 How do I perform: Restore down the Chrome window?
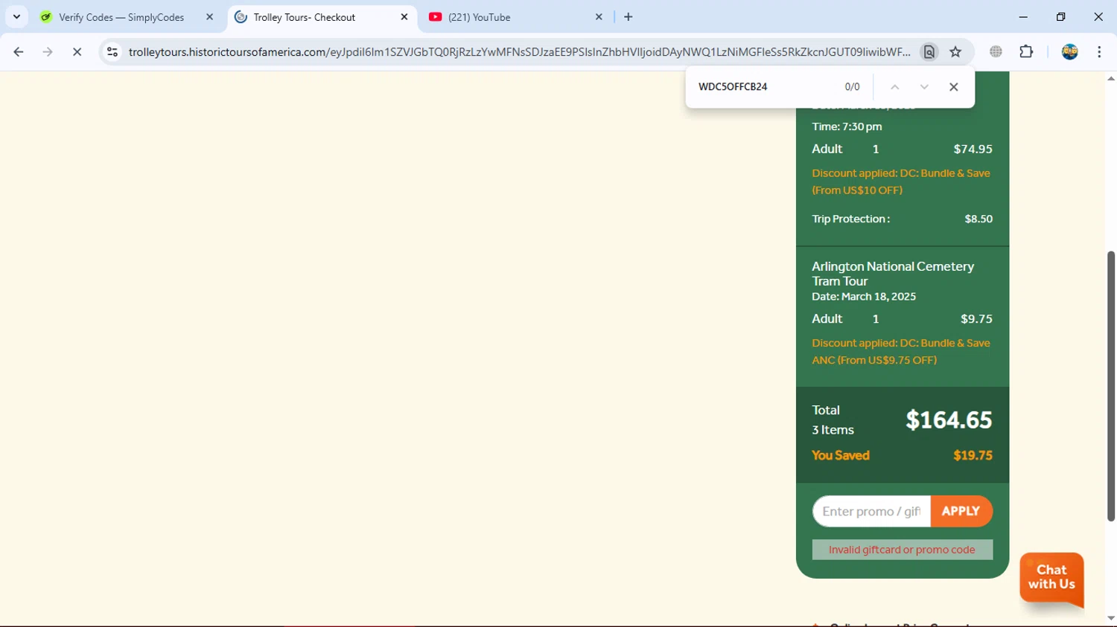[1061, 17]
